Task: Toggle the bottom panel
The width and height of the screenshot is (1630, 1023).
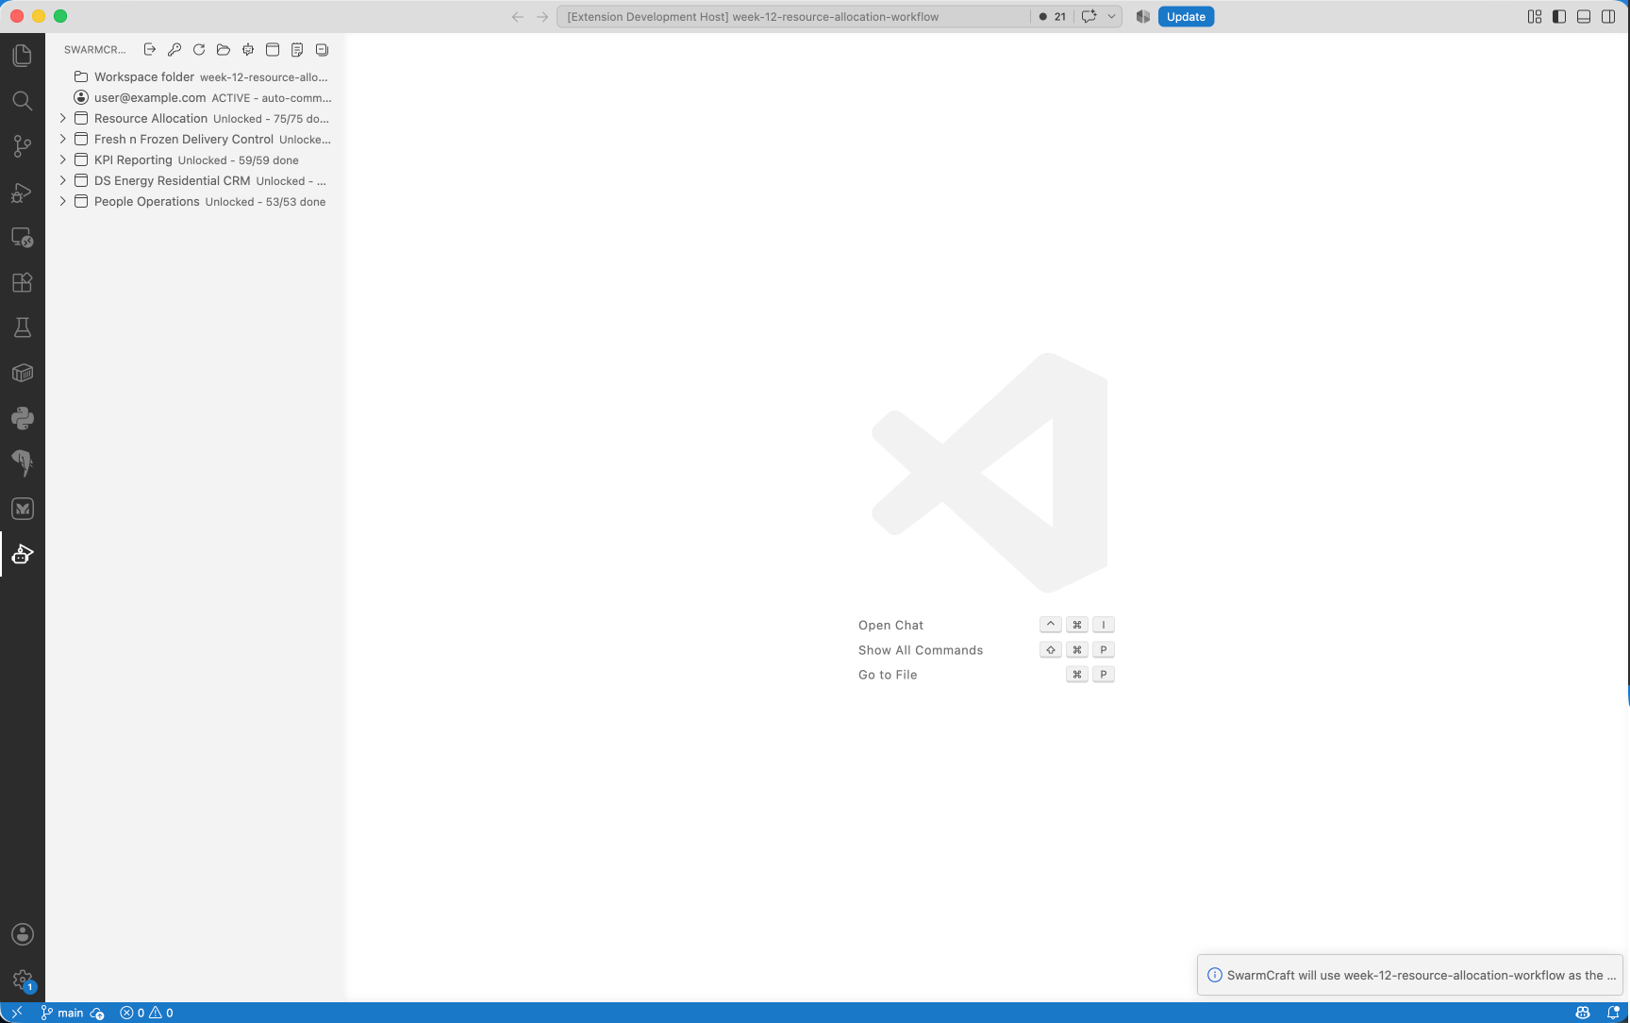Action: point(1584,16)
